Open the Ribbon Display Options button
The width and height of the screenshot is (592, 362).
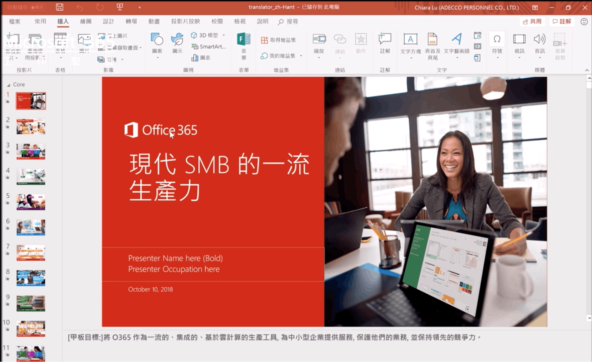pos(535,7)
